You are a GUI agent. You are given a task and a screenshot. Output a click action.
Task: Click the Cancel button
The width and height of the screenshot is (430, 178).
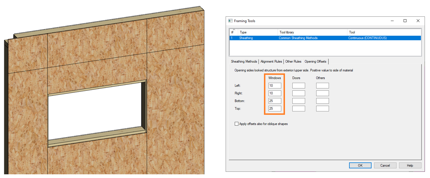click(x=385, y=166)
